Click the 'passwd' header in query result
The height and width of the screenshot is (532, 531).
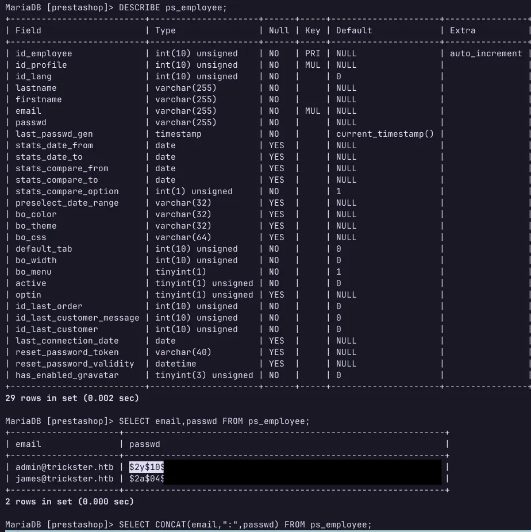145,445
